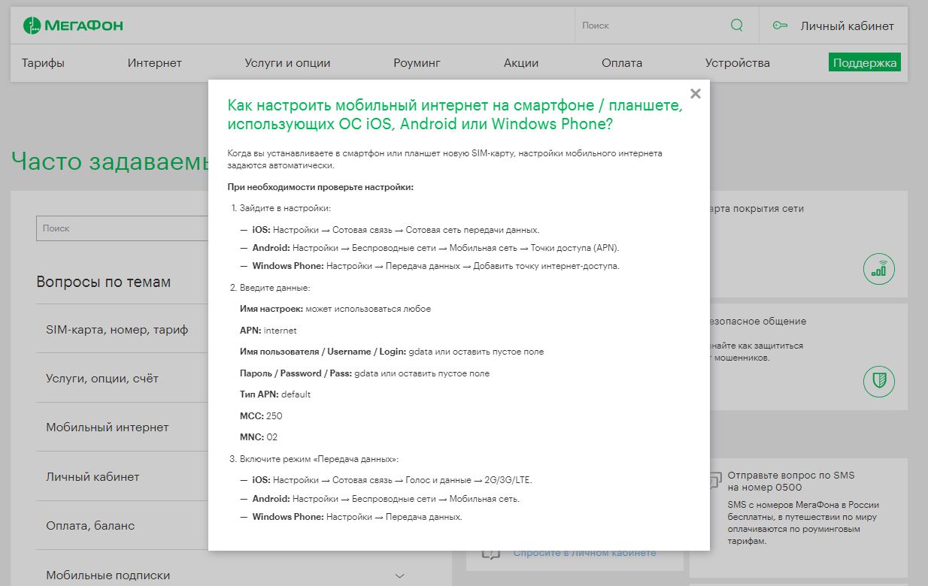Click the popup title about настроить мобильный интернет
Image resolution: width=928 pixels, height=586 pixels.
(455, 114)
